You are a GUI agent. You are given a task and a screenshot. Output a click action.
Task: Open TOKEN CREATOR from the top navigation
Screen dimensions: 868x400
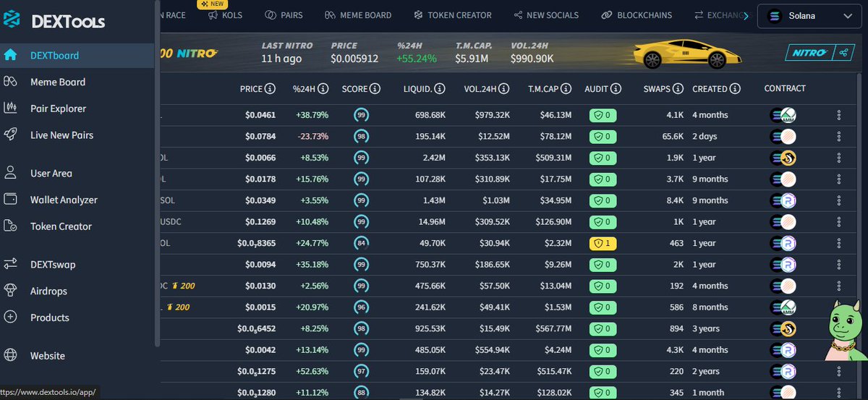point(452,15)
